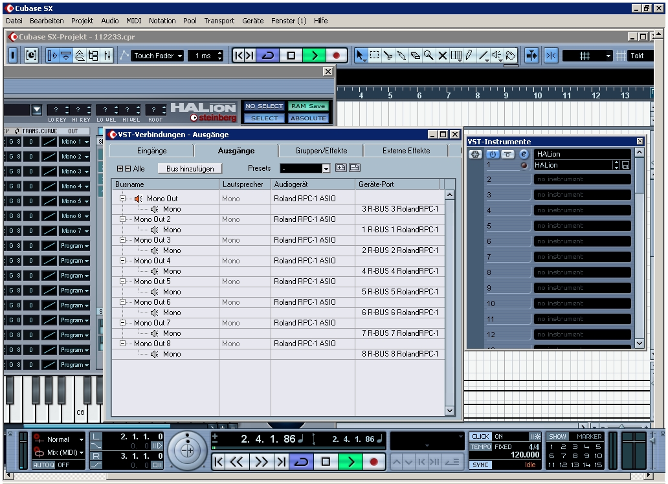Select the Time Warp tool
This screenshot has height=484, width=668.
456,56
